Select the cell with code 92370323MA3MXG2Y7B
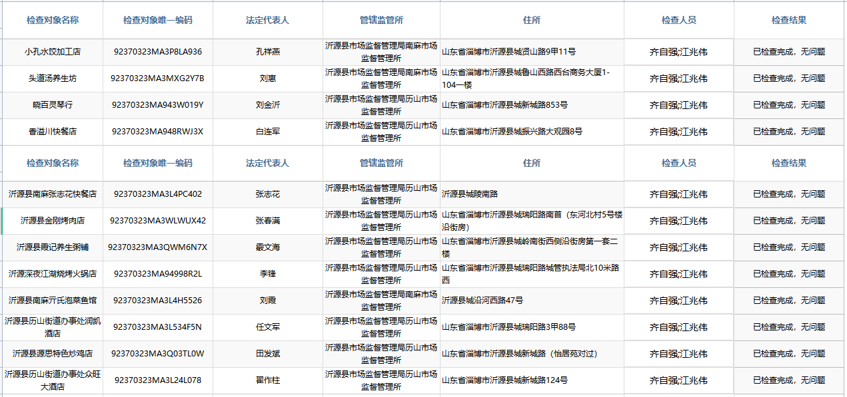 (x=158, y=78)
